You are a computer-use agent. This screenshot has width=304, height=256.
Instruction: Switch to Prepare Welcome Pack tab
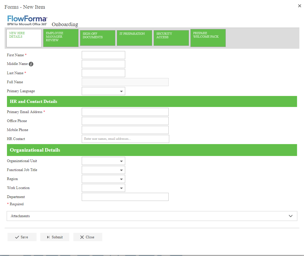208,38
